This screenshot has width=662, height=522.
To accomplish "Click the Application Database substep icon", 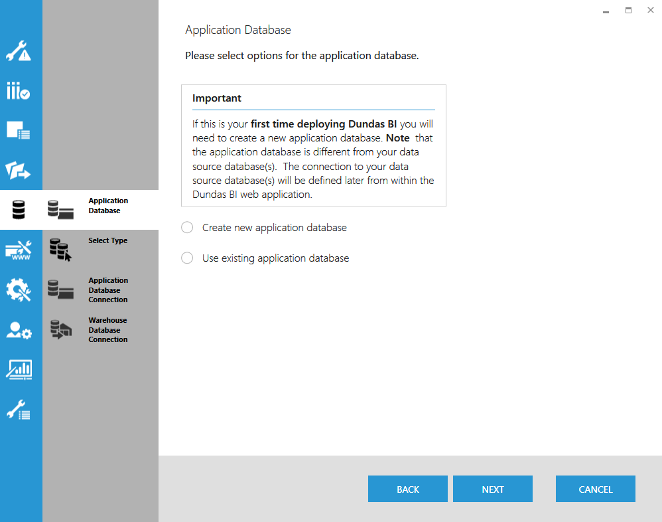I will click(x=60, y=210).
